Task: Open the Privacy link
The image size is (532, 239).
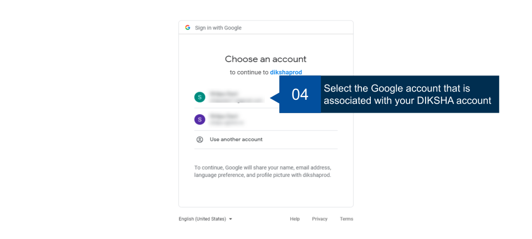Action: (x=320, y=219)
